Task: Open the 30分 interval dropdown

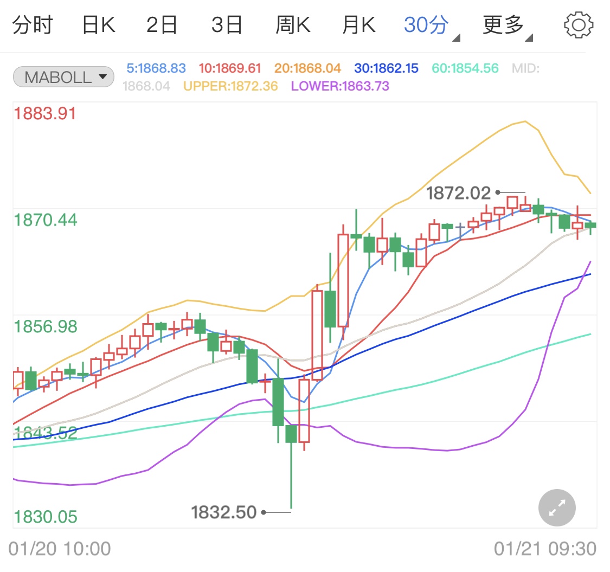Action: click(x=431, y=25)
